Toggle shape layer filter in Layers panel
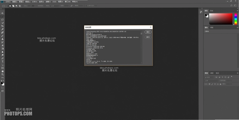Screen dimensions: 239x120 [226, 77]
